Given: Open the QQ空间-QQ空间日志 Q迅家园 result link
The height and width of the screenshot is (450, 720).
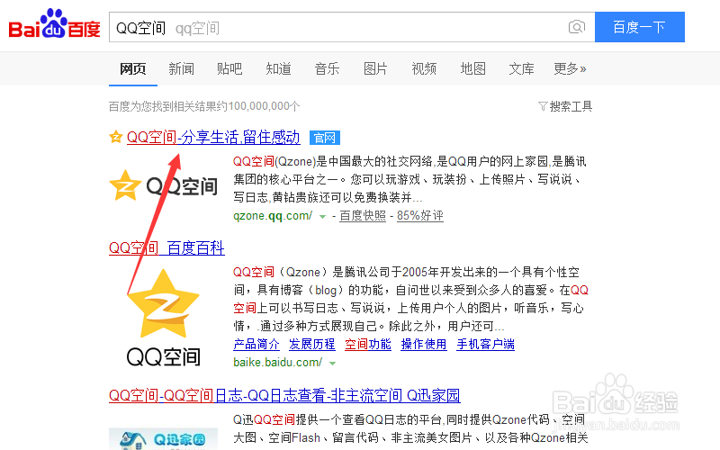Looking at the screenshot, I should click(284, 395).
